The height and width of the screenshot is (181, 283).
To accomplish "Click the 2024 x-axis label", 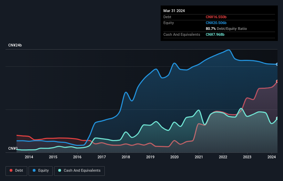I will point(271,157).
